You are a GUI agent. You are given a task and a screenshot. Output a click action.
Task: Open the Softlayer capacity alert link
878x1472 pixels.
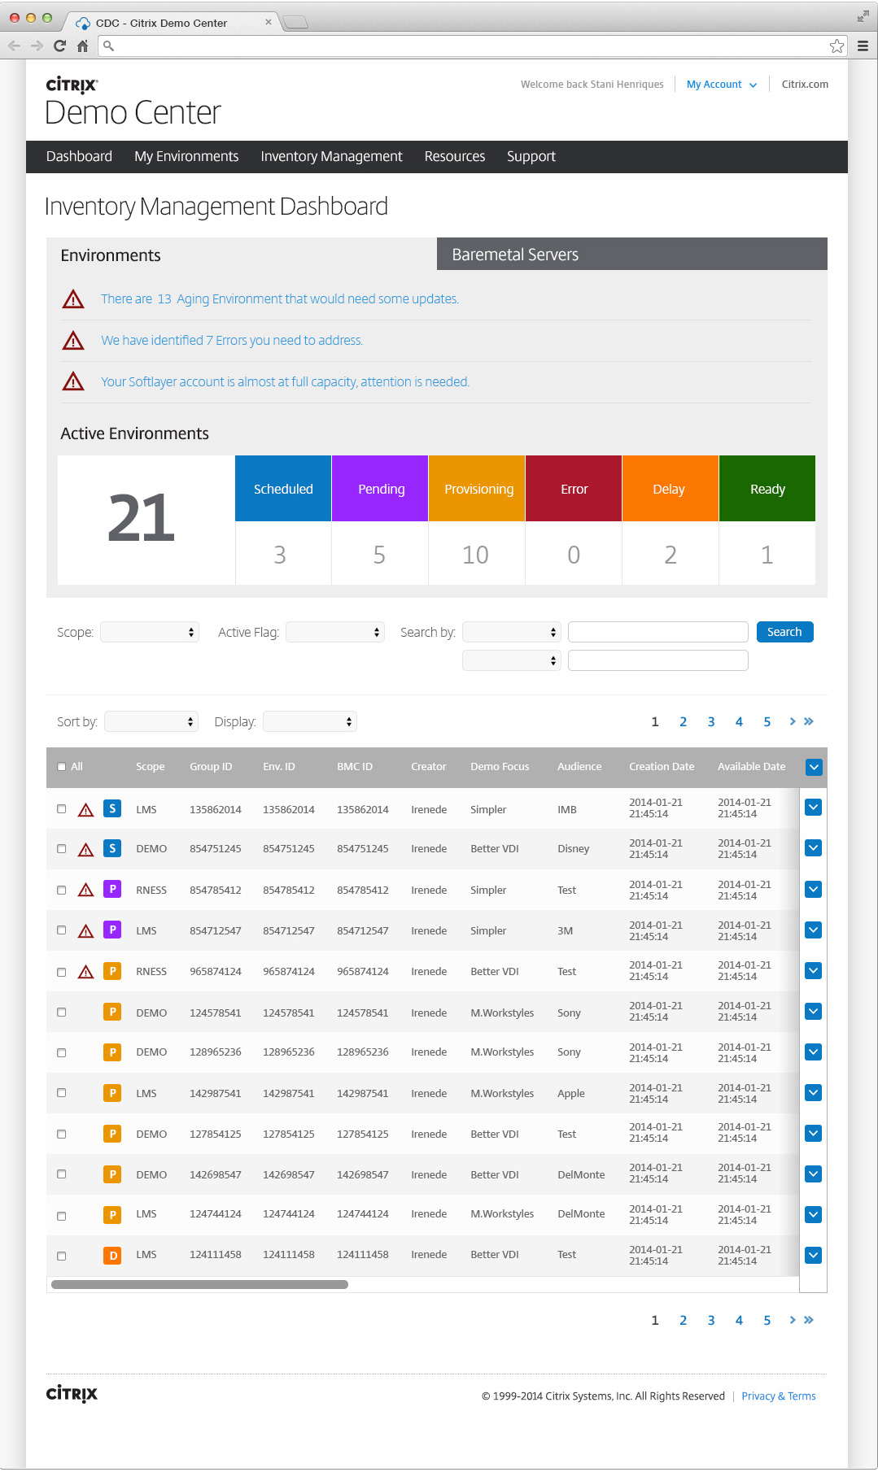tap(285, 382)
